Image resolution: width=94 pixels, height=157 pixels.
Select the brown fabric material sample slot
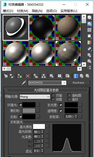tap(68, 28)
